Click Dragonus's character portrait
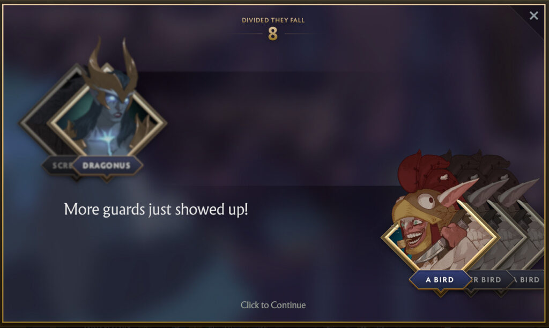The image size is (549, 328). click(x=108, y=119)
